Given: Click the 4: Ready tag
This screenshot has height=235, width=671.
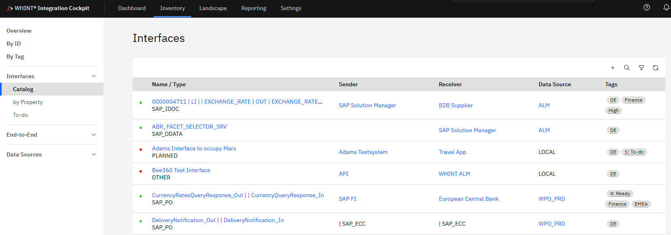Looking at the screenshot, I should click(620, 193).
